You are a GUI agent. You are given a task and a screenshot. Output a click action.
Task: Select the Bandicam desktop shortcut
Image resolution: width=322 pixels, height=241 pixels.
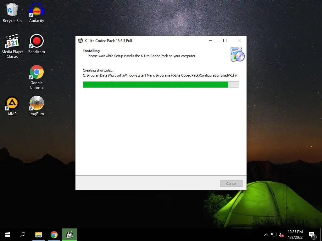click(36, 44)
